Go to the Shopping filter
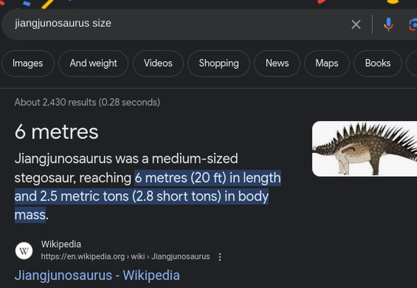Screen dimensions: 417x288 (219, 64)
